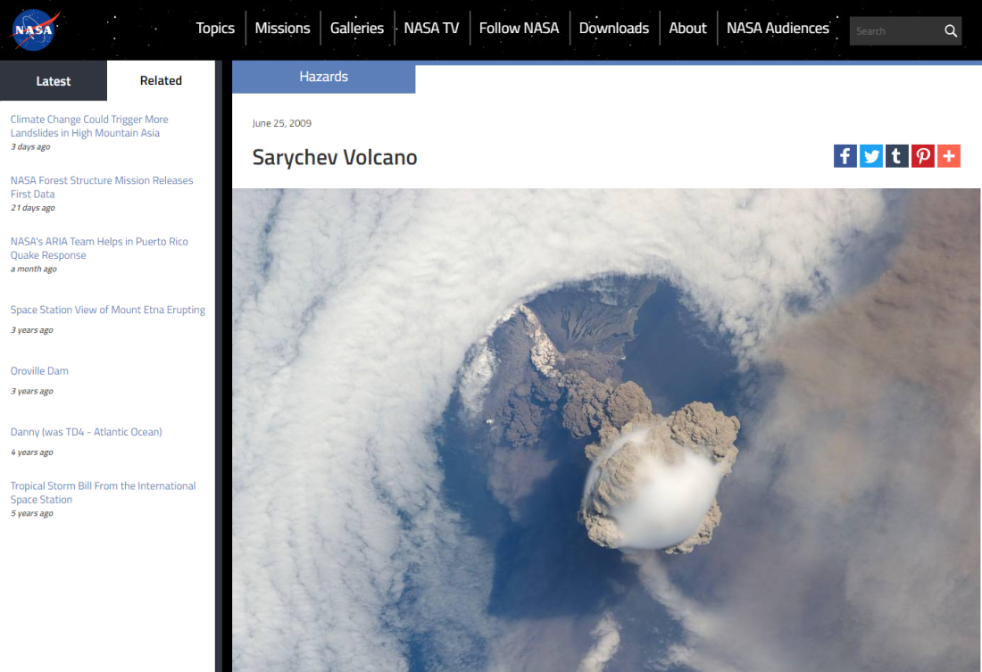Click the "a month ago" timestamp

[34, 269]
